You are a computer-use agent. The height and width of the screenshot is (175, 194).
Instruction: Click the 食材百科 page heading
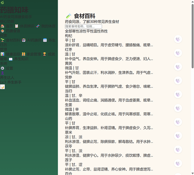point(85,16)
